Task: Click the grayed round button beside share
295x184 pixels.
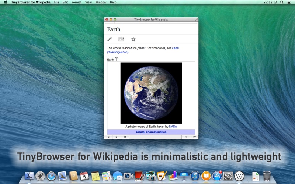Action: (186, 137)
